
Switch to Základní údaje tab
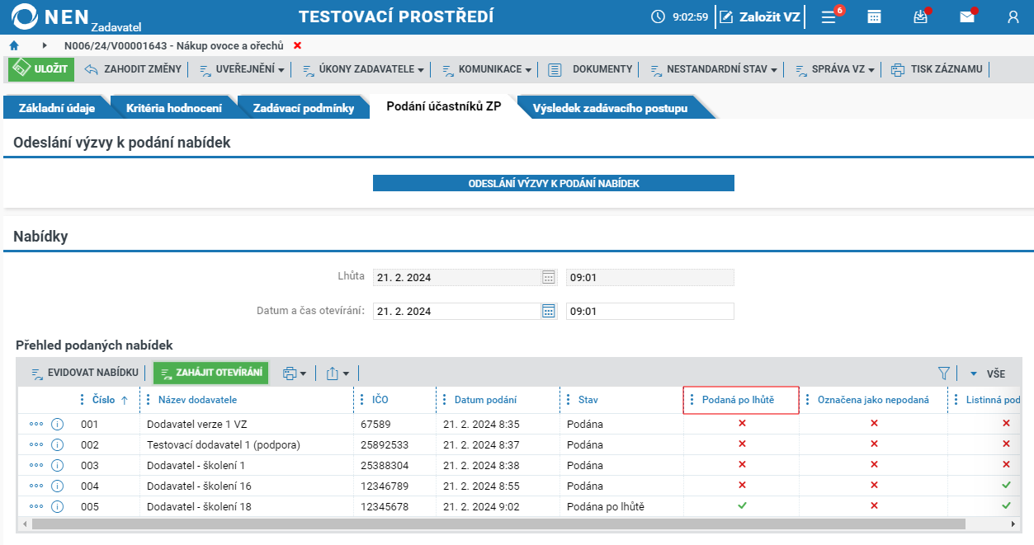(x=56, y=108)
